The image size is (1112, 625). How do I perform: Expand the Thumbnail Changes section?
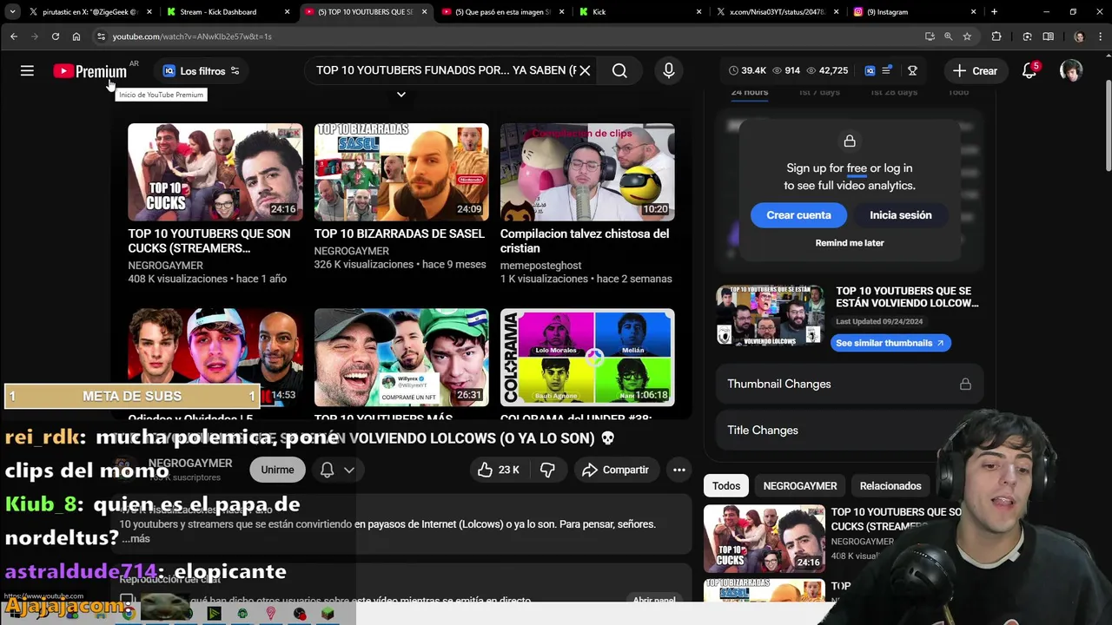point(849,384)
